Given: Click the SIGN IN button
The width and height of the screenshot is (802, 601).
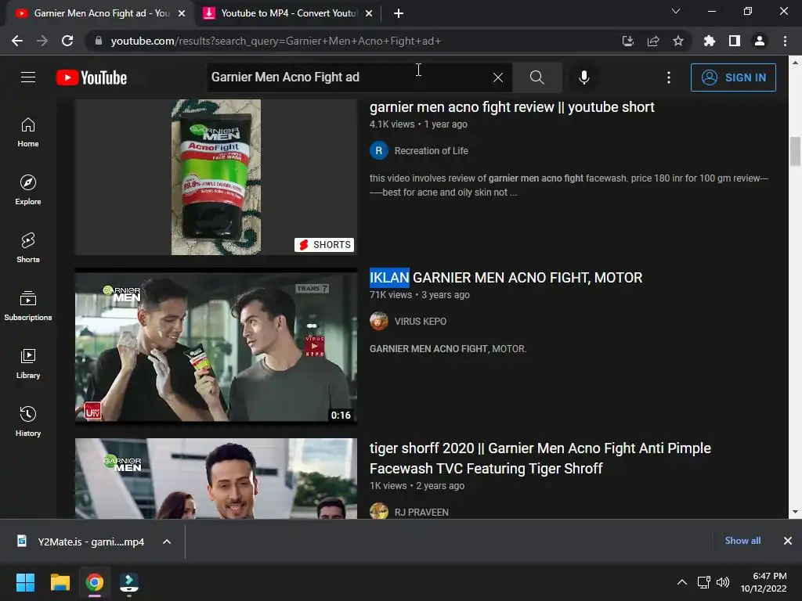Looking at the screenshot, I should [x=733, y=77].
